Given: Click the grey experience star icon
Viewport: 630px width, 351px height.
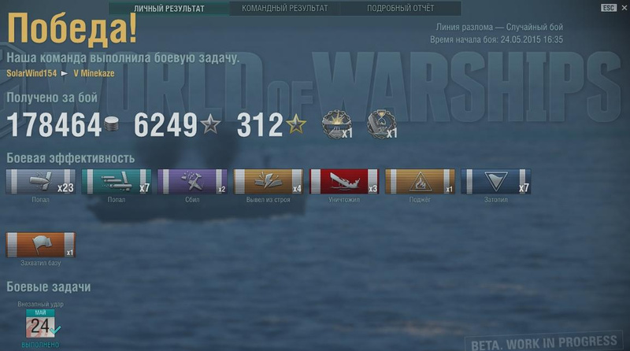Looking at the screenshot, I should tap(210, 124).
